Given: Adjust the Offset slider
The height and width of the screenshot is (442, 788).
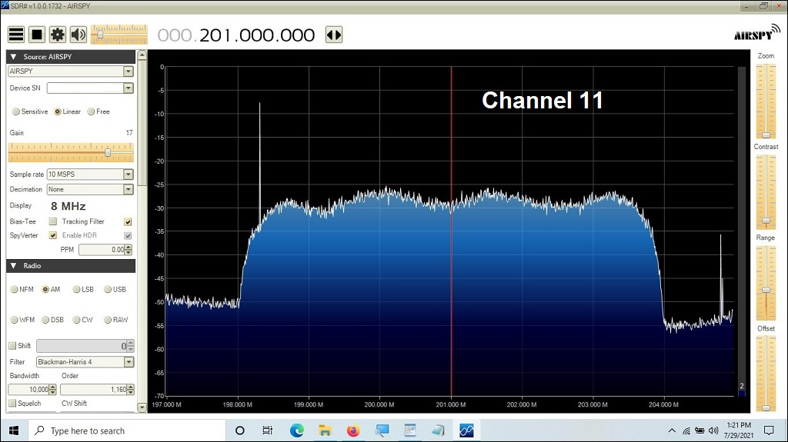Looking at the screenshot, I should pos(766,374).
